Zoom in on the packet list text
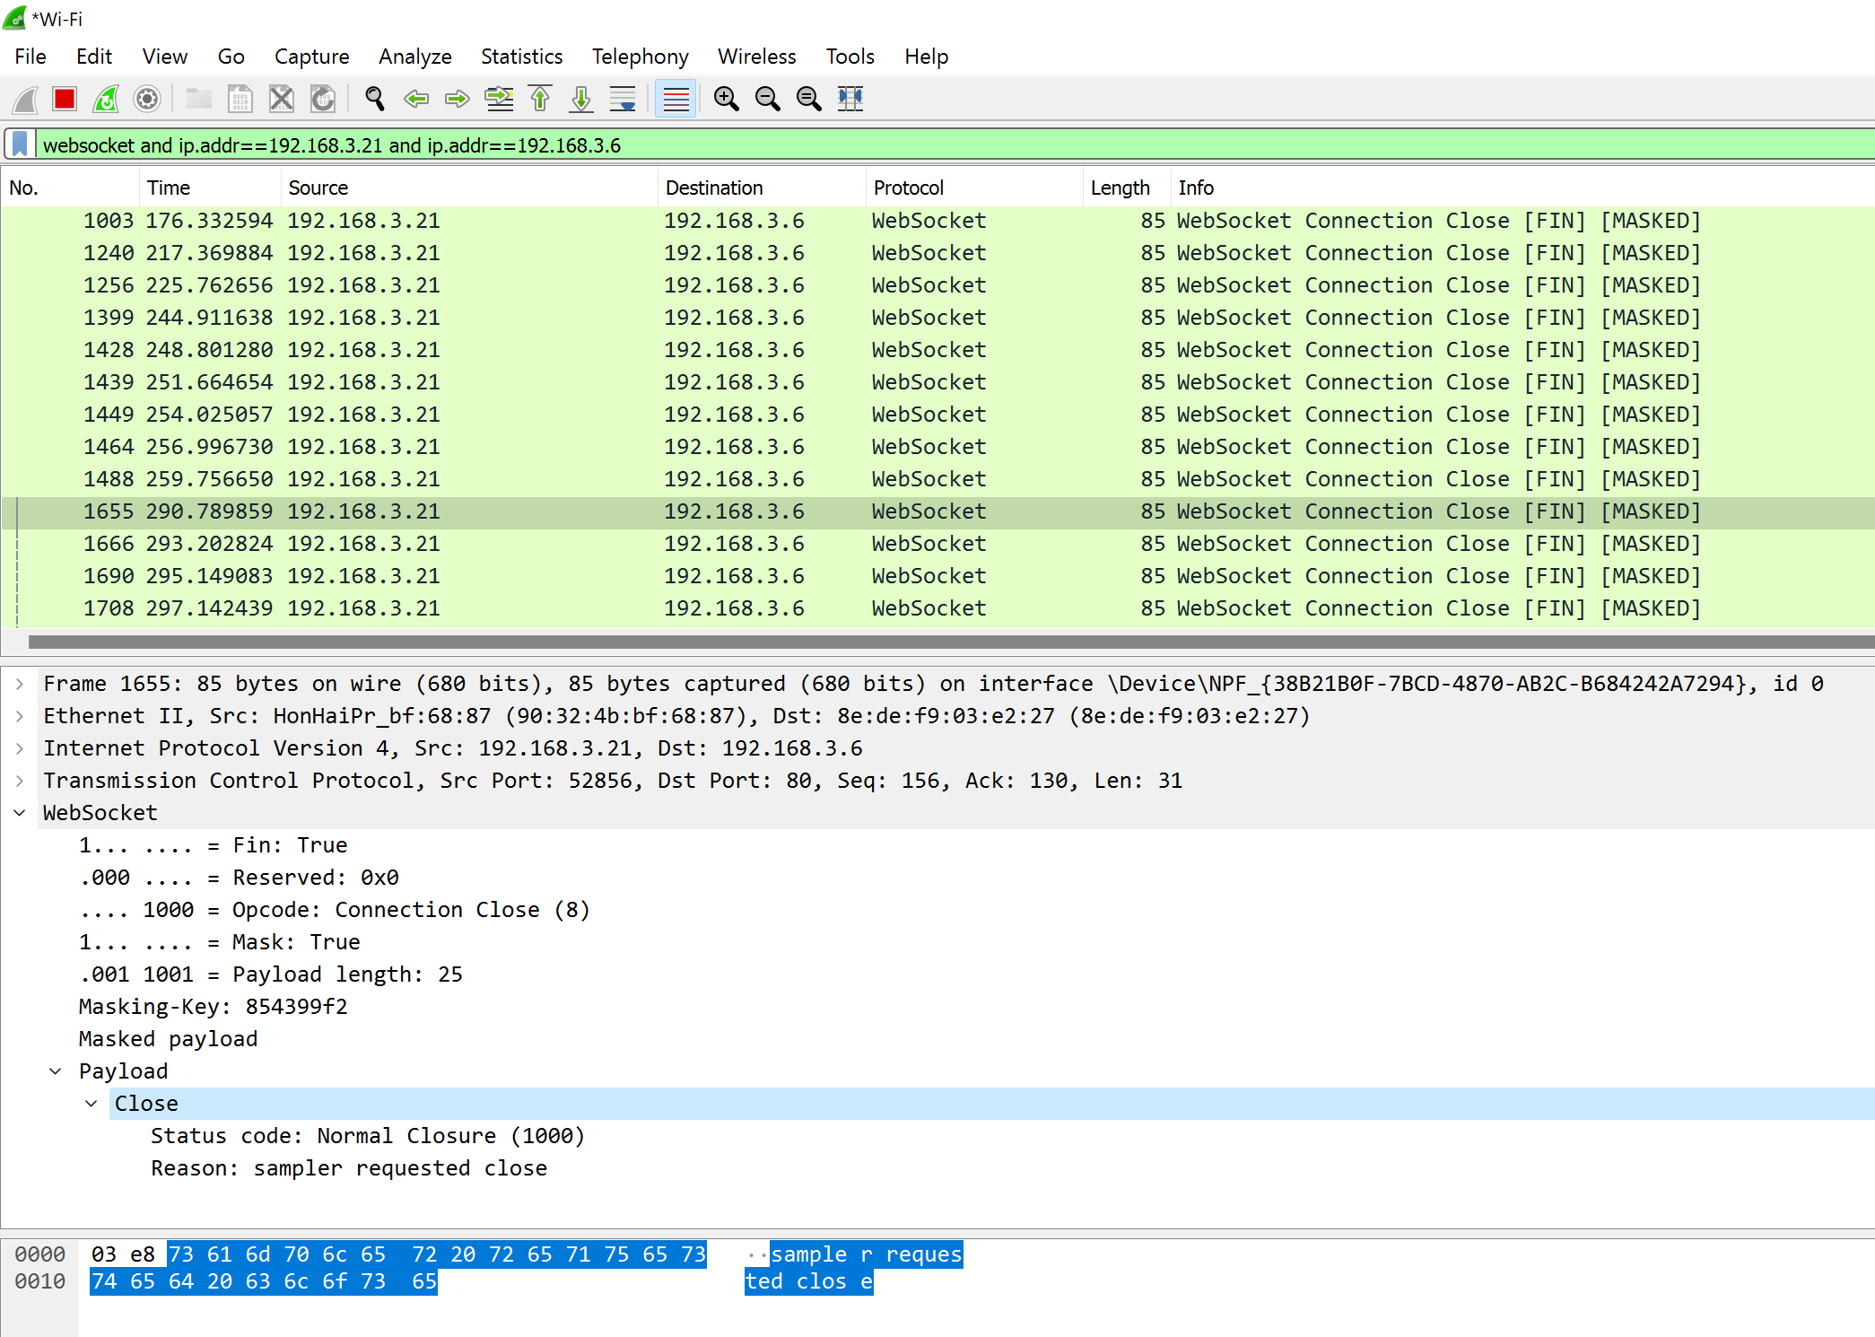Viewport: 1875px width, 1337px height. (726, 99)
